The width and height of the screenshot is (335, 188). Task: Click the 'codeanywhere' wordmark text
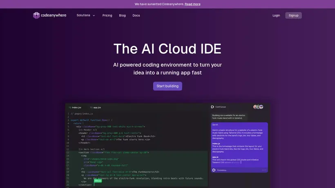tap(54, 15)
